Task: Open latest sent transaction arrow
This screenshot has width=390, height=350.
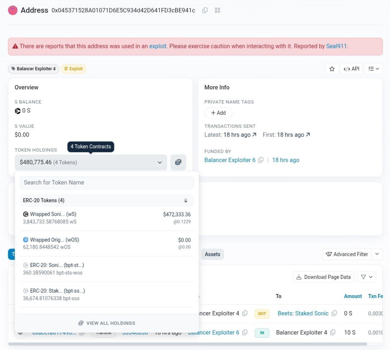Action: pos(254,135)
